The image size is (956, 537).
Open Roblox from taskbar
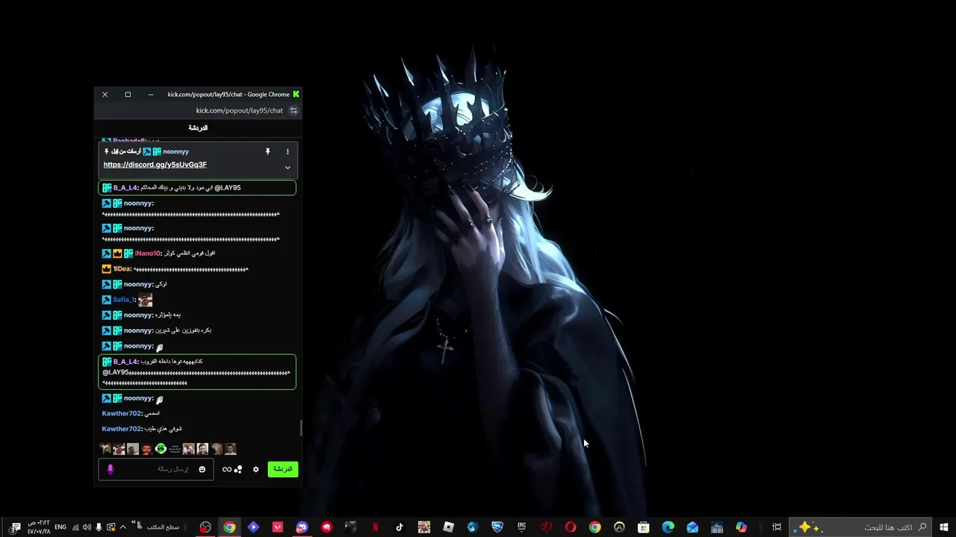coord(448,527)
